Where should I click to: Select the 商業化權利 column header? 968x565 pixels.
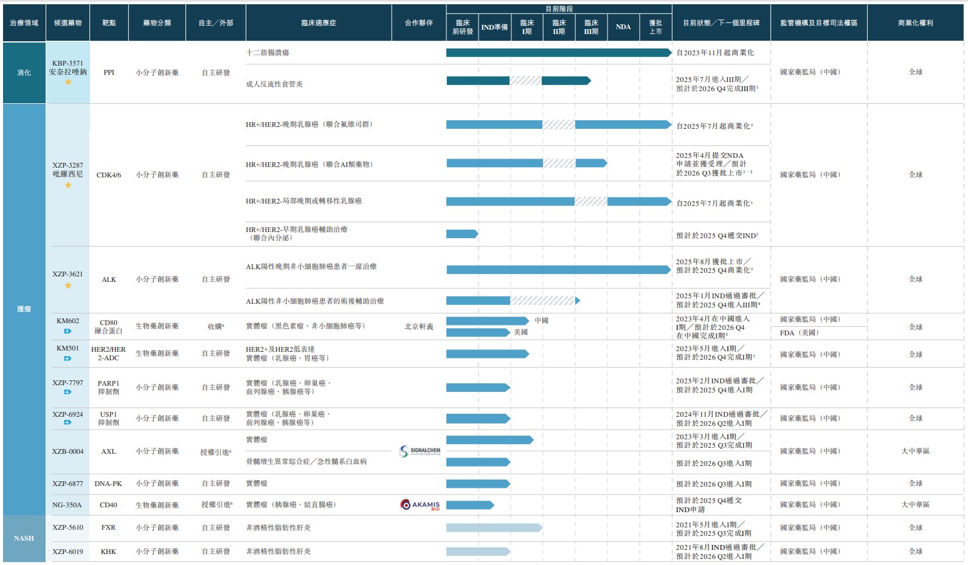915,23
